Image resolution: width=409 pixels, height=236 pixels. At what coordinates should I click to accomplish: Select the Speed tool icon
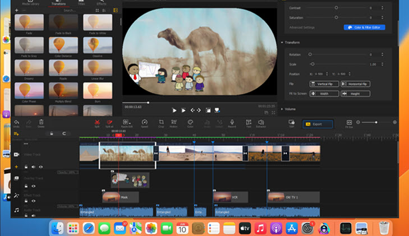[144, 122]
